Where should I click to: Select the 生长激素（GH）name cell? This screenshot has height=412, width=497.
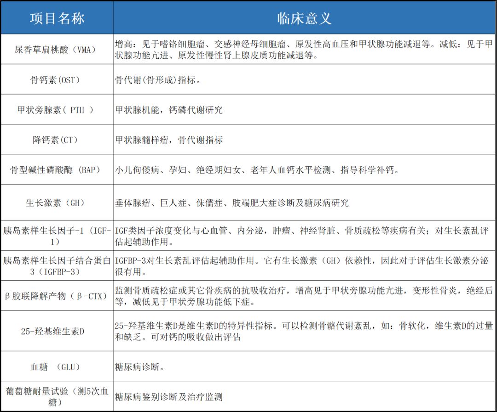(57, 202)
